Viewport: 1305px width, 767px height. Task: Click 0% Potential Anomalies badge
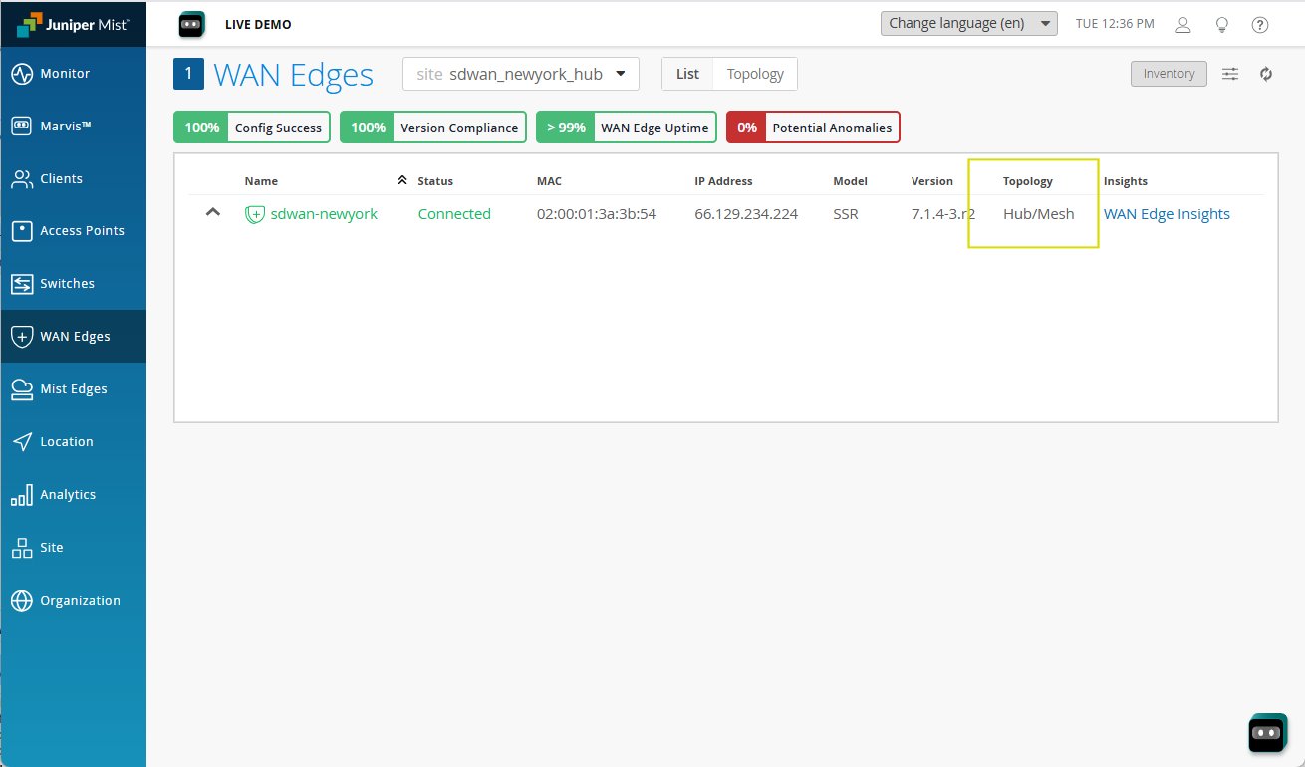pyautogui.click(x=813, y=128)
